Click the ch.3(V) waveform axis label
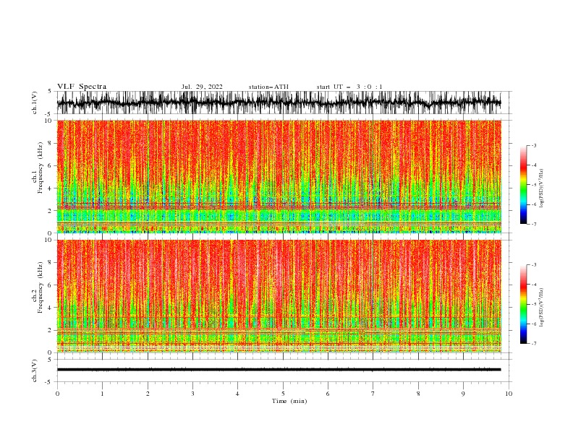 point(35,370)
